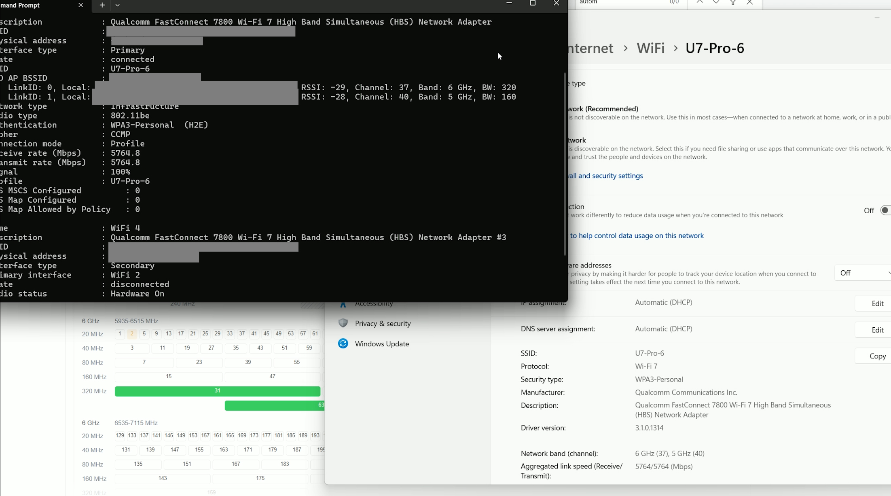891x496 pixels.
Task: Click '6535-7115 MHz' band range label
Action: 136,423
